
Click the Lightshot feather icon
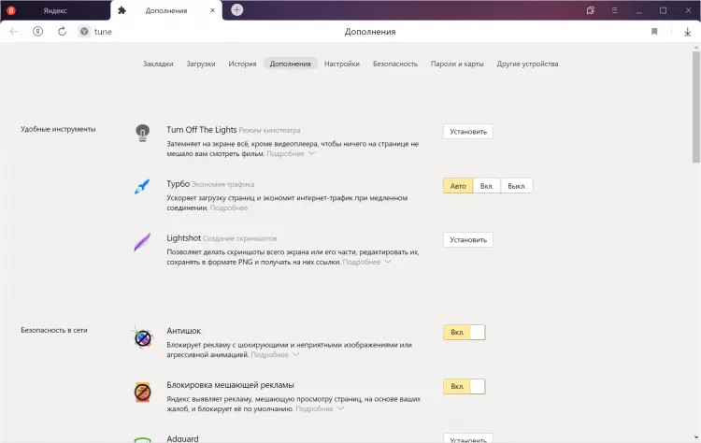click(x=142, y=242)
